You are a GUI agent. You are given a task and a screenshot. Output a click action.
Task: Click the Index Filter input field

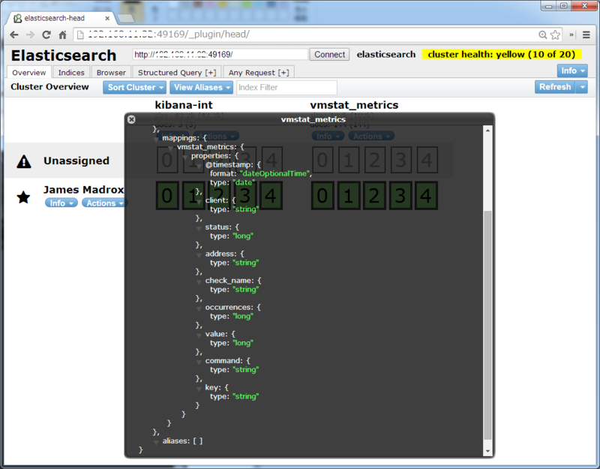(286, 86)
